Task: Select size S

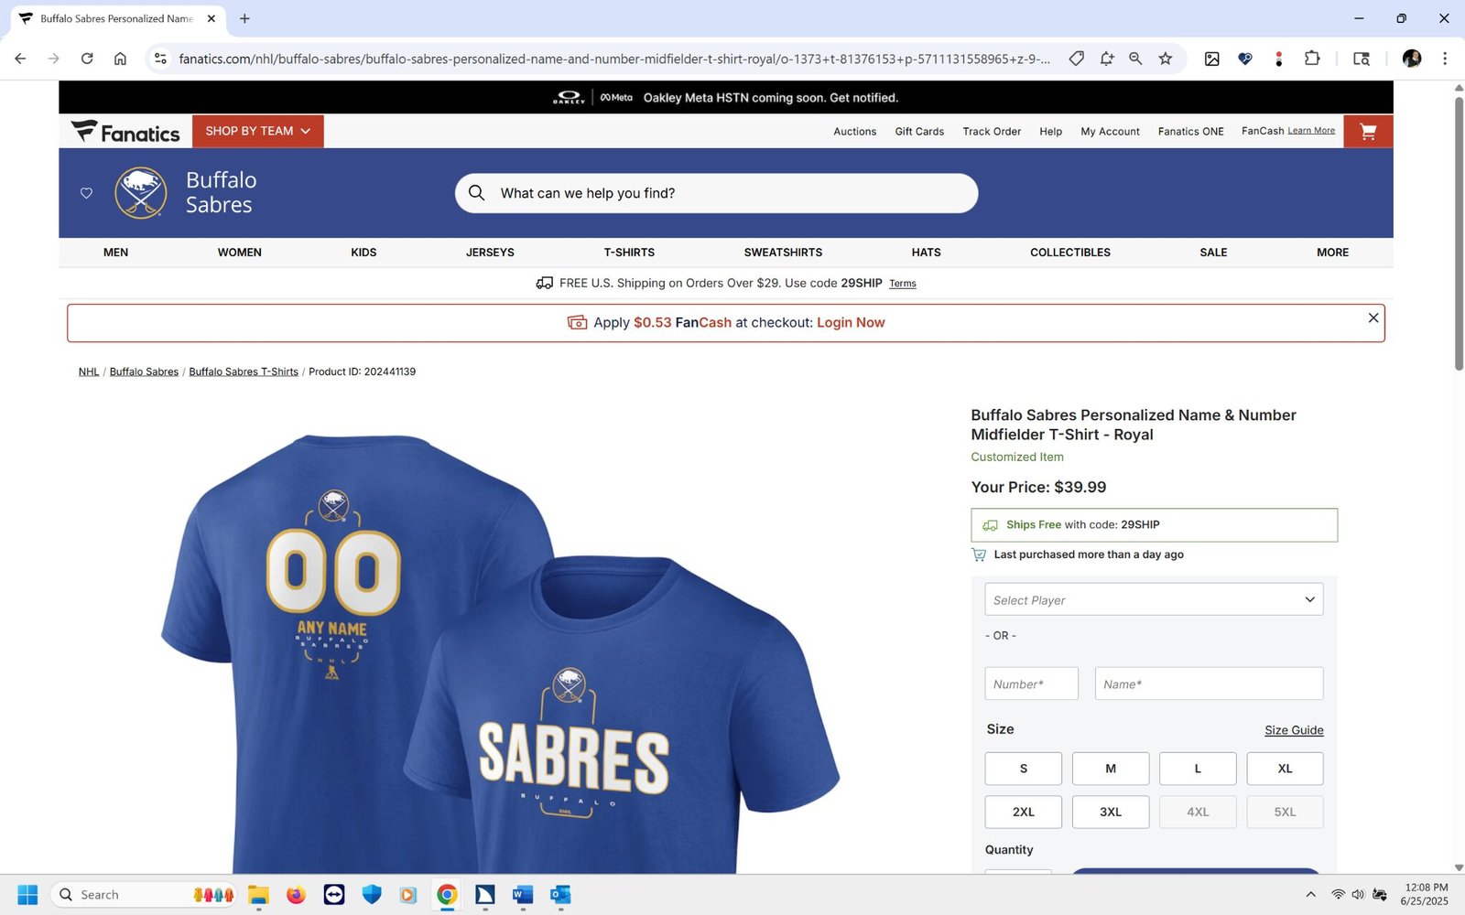Action: click(1024, 769)
